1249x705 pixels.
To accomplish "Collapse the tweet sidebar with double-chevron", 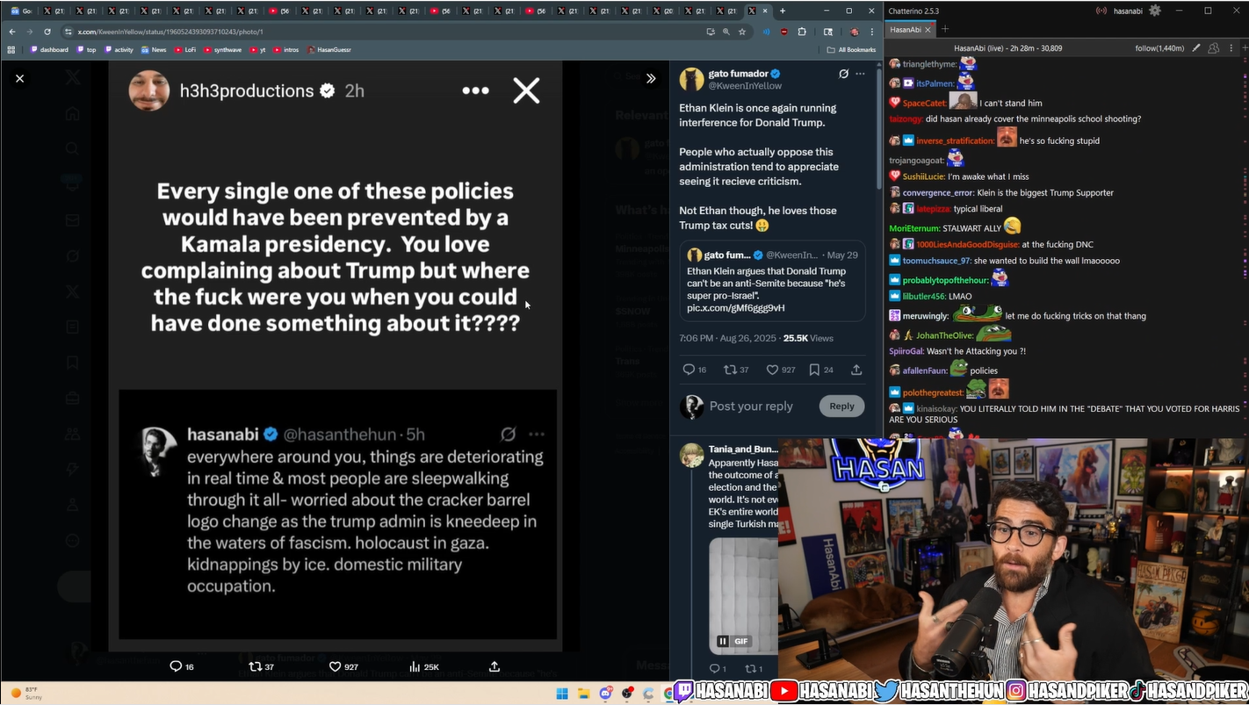I will point(651,78).
